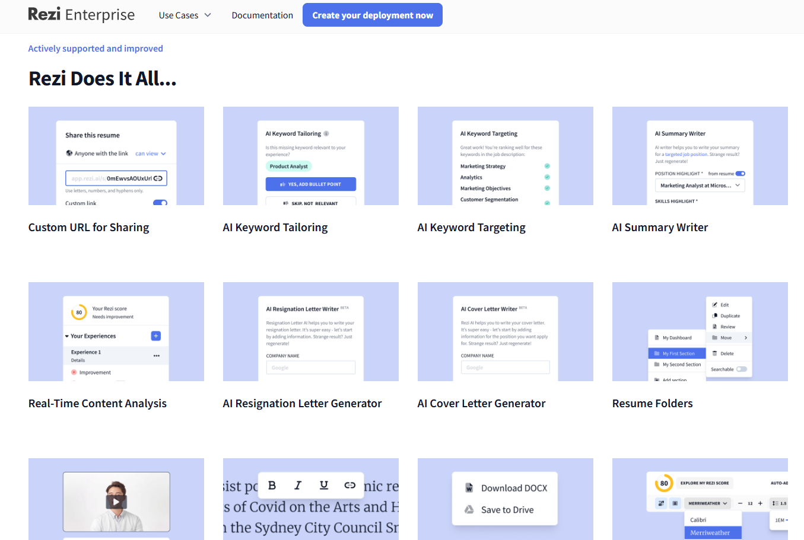
Task: Open three-dot menu for Experience 1
Action: [x=157, y=356]
